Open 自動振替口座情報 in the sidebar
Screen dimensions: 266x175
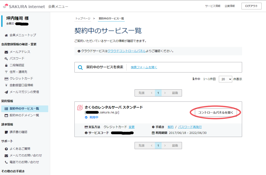(x=21, y=85)
